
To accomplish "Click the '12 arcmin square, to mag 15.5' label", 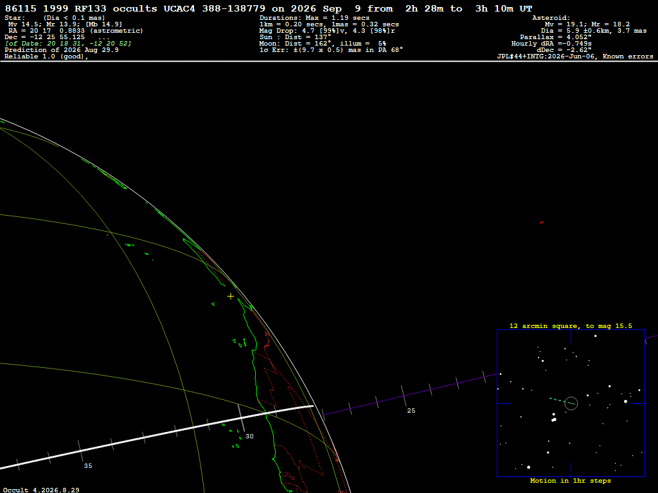I will 571,325.
